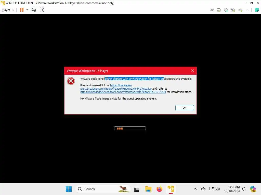Click OK in VMware error dialog
The image size is (261, 195).
coord(185,108)
